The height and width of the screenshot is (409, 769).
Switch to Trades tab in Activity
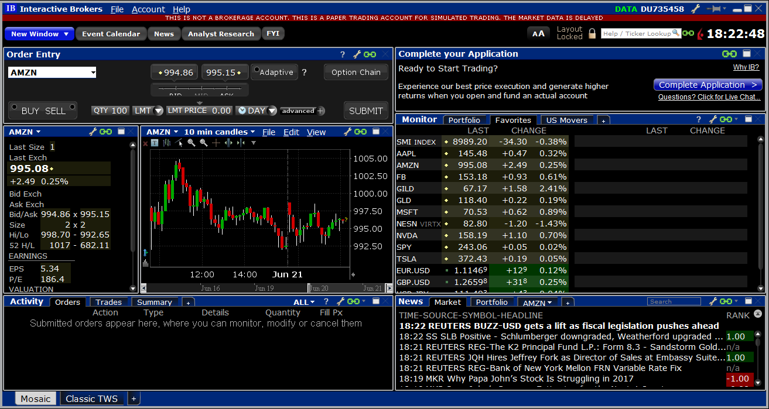[108, 302]
